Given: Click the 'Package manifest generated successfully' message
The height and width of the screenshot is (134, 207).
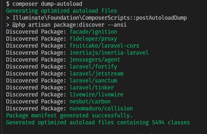Looking at the screenshot, I should tap(69, 116).
